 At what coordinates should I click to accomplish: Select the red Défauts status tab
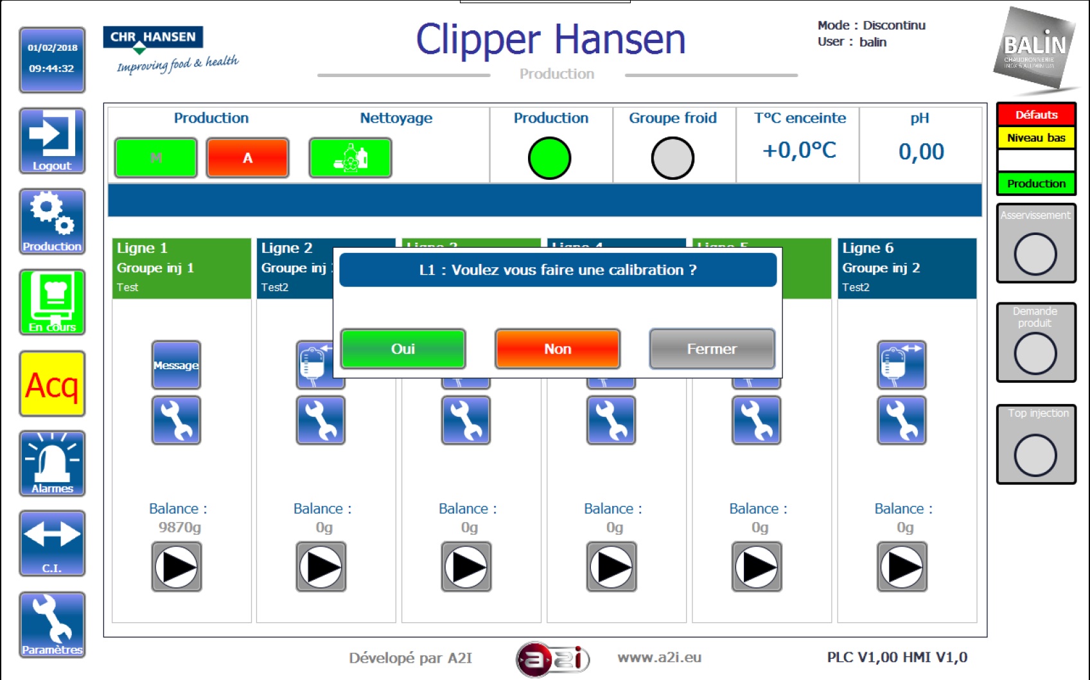[x=1036, y=115]
